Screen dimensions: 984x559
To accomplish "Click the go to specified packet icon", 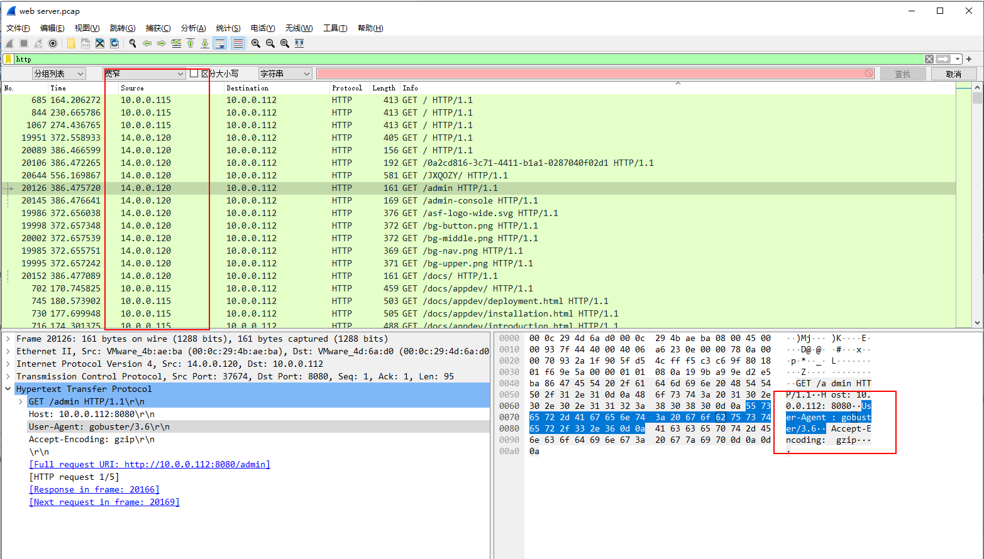I will 176,43.
